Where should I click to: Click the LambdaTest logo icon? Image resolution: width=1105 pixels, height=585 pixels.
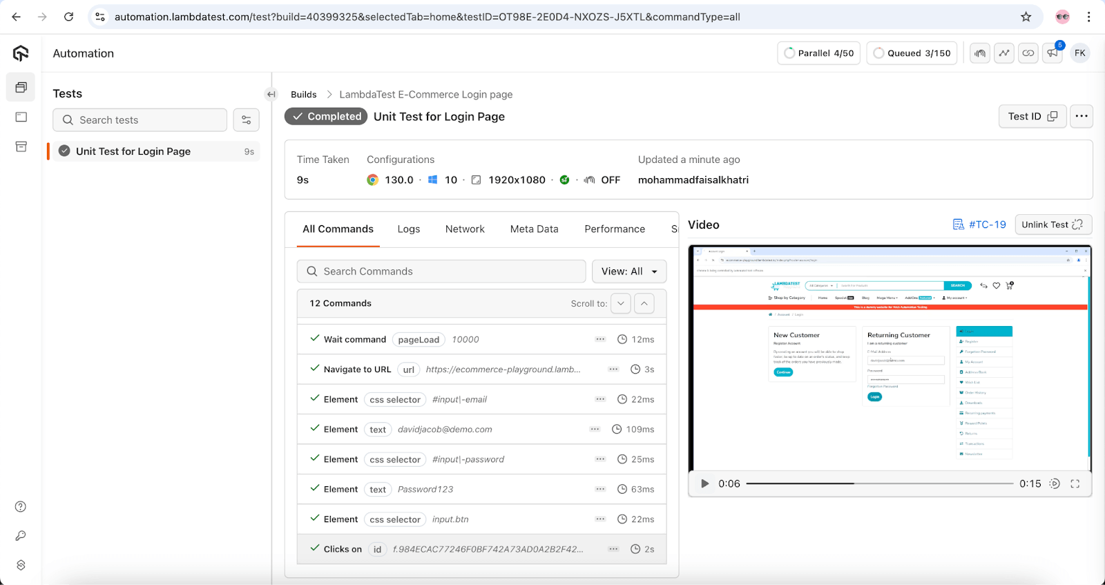[21, 53]
